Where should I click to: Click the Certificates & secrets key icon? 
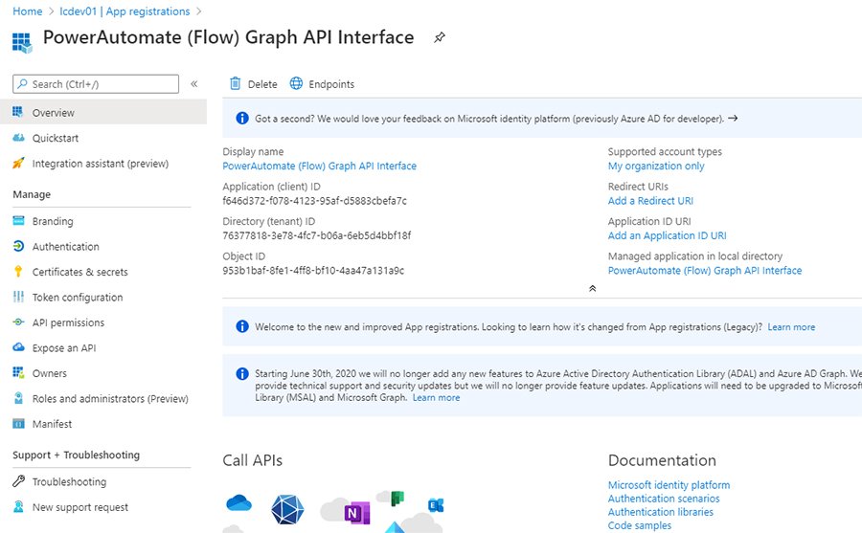(x=18, y=272)
